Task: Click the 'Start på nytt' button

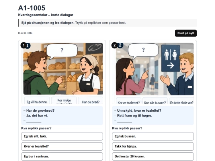Action: tap(186, 33)
